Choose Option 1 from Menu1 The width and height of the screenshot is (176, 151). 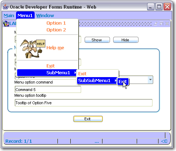[47, 23]
